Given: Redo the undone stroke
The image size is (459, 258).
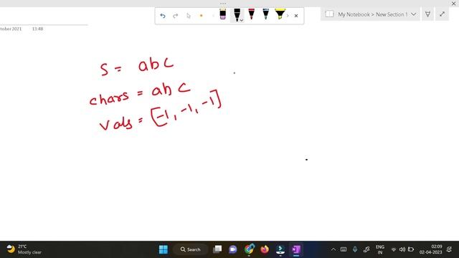Looking at the screenshot, I should (175, 16).
